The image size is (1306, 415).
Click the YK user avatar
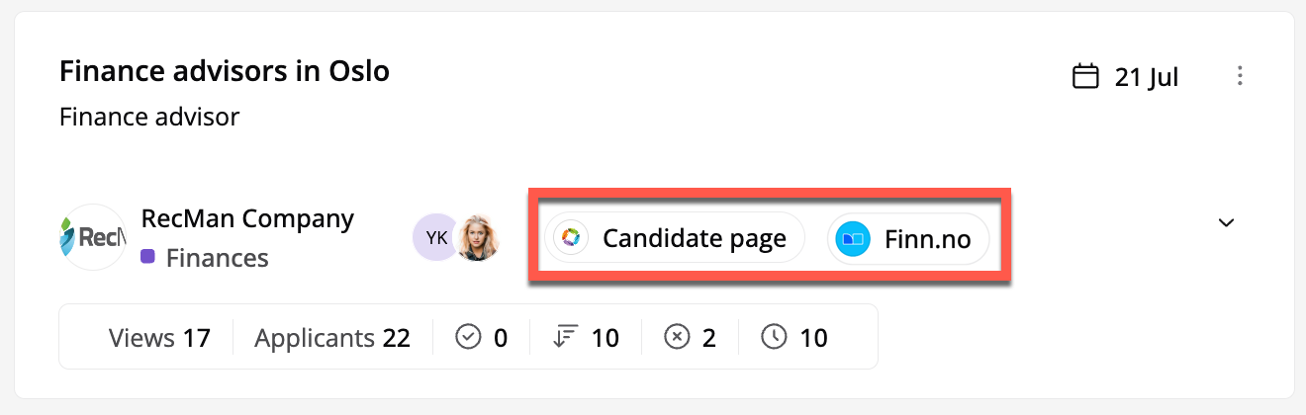(x=435, y=237)
